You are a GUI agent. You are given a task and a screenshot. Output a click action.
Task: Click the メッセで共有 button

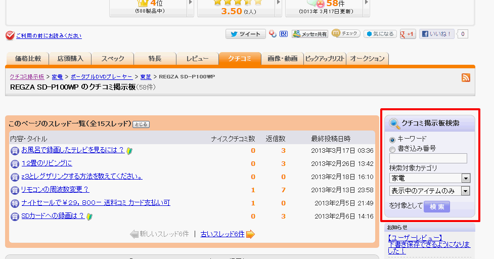pos(309,34)
